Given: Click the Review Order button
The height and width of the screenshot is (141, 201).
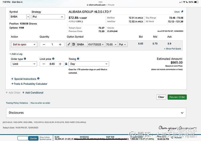Looking at the screenshot, I should pos(177,97).
